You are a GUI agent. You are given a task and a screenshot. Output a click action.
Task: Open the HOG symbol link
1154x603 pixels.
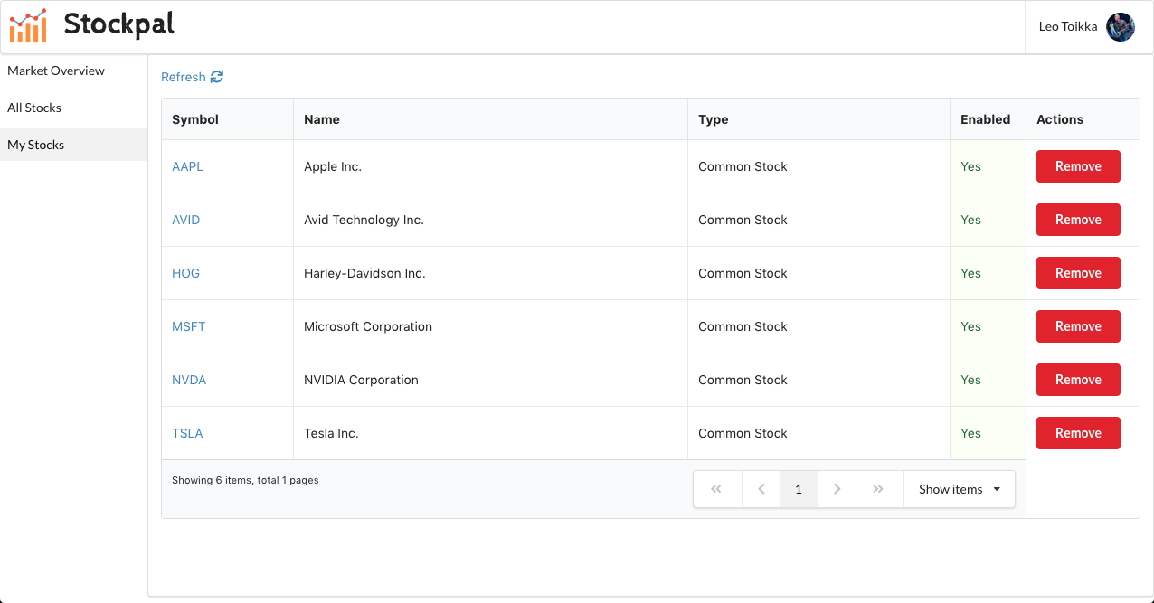[185, 273]
